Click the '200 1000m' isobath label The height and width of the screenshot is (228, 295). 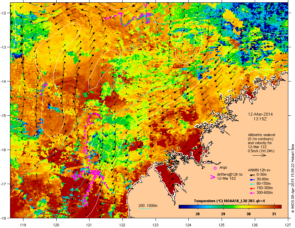pyautogui.click(x=148, y=206)
